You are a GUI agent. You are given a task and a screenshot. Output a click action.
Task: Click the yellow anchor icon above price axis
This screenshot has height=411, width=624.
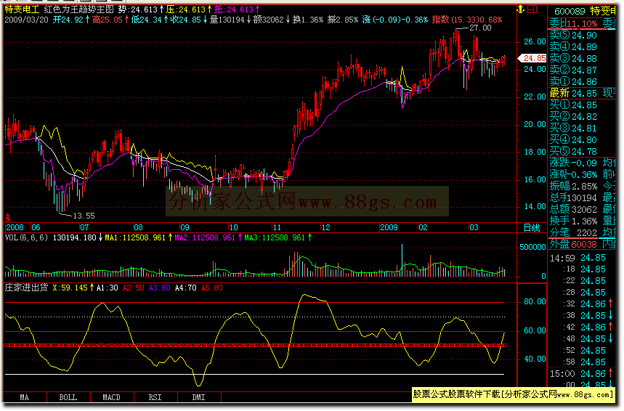point(520,9)
